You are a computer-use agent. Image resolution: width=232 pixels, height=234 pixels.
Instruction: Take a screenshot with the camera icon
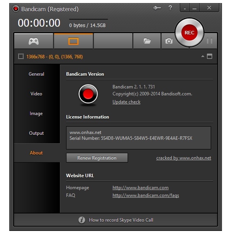coord(169,41)
